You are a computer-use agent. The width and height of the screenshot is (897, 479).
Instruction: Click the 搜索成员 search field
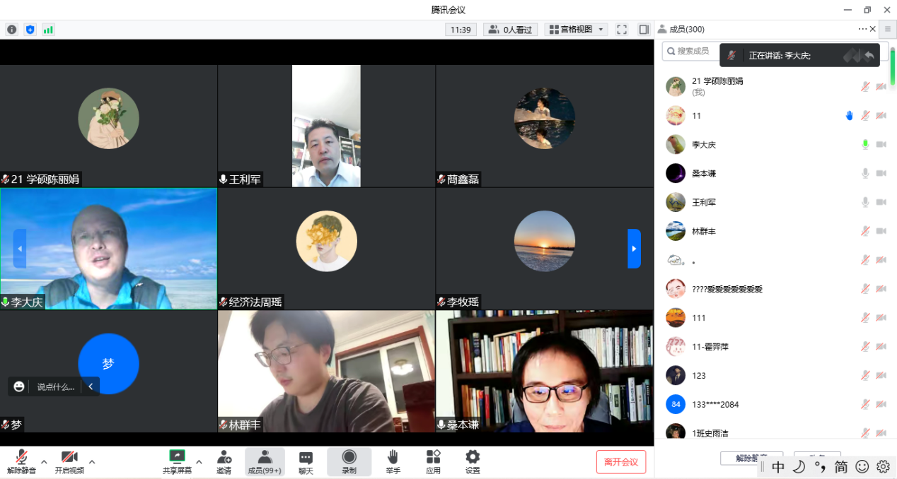[693, 51]
